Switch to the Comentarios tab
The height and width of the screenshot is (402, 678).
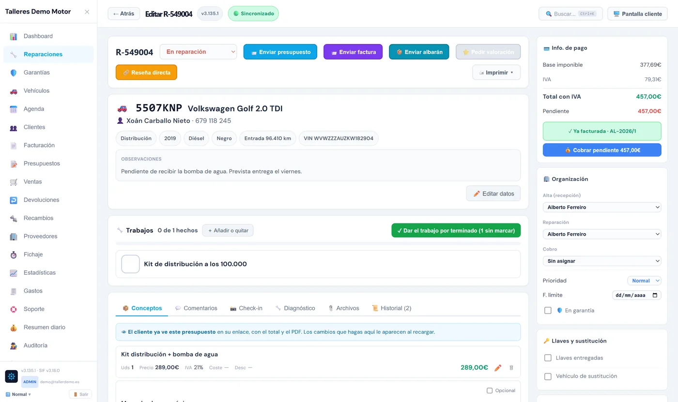[x=196, y=308]
